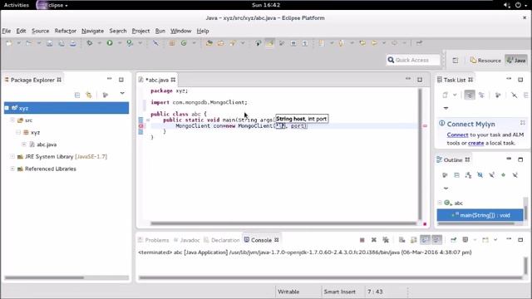Collapse the src folder node
Viewport: 532px width, 299px height.
click(12, 120)
